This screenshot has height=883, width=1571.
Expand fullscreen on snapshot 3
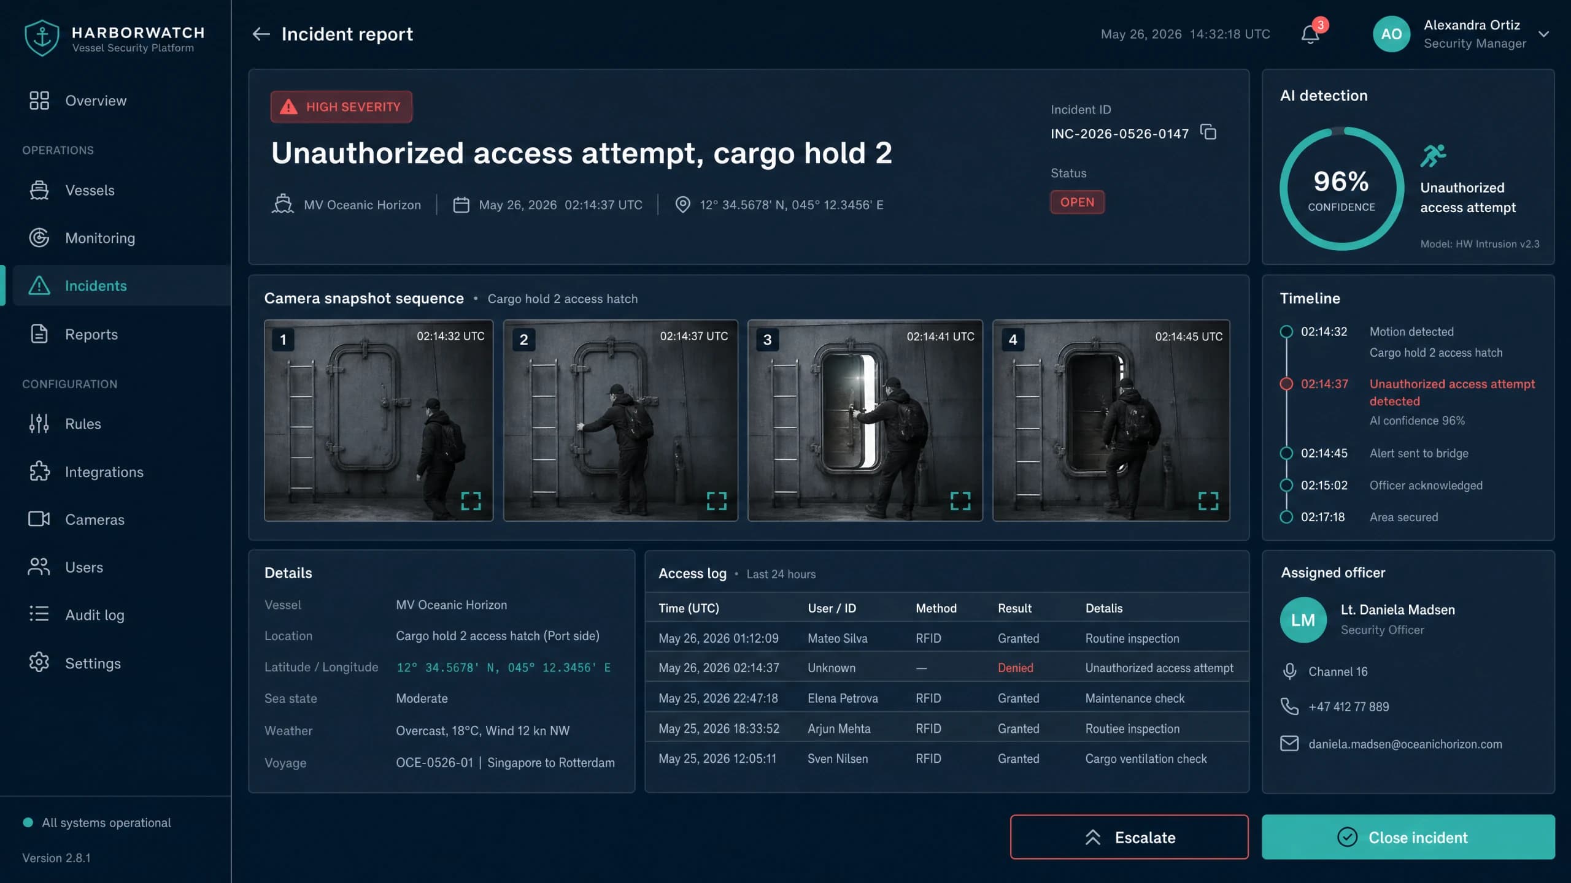(x=960, y=501)
